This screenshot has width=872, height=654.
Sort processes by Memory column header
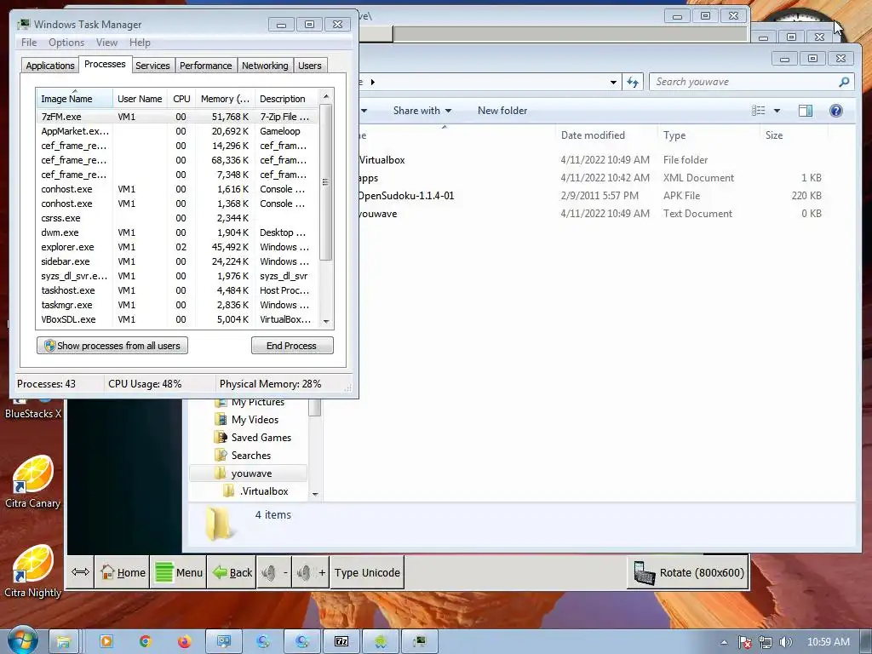click(x=225, y=99)
